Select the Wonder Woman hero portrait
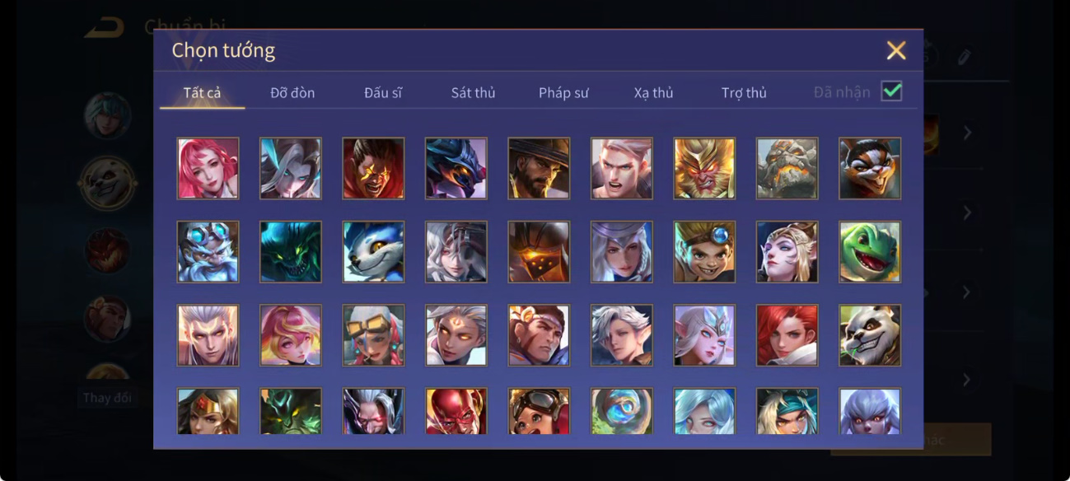This screenshot has height=481, width=1070. 208,411
